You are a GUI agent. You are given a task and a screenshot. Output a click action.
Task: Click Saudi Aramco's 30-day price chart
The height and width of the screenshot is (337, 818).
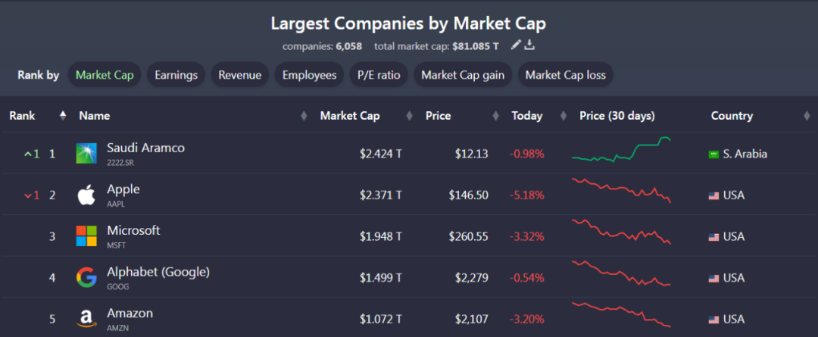coord(621,150)
